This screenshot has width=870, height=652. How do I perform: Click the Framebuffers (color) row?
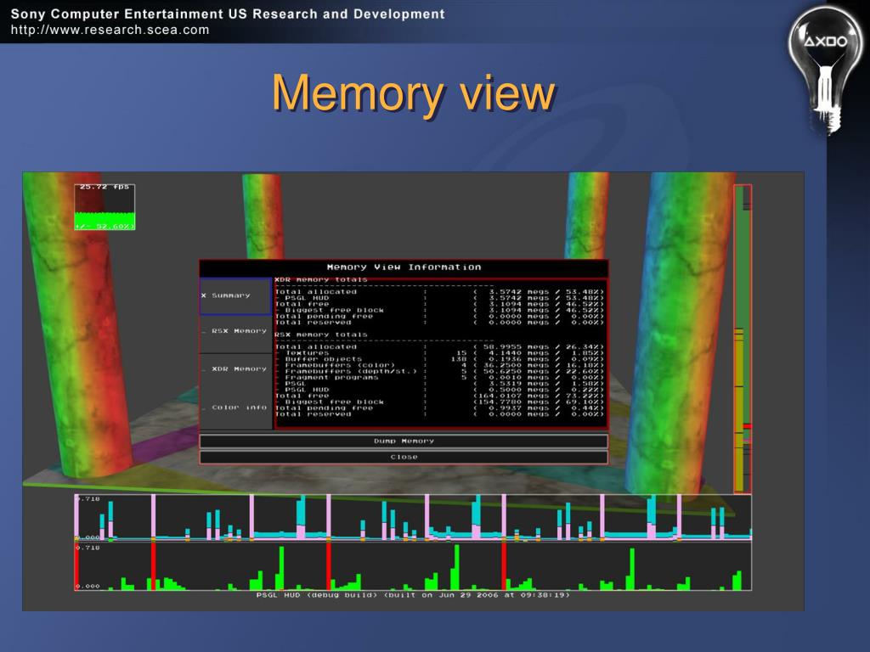coord(439,365)
